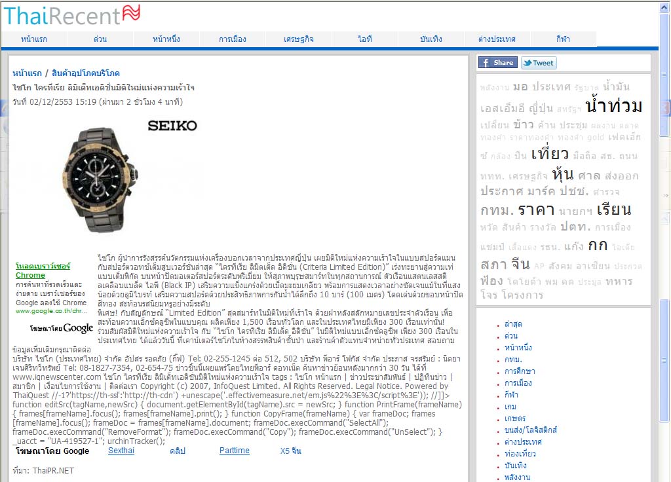Select tag น้ำมัน in tag cloud
This screenshot has height=482, width=671.
[x=616, y=87]
